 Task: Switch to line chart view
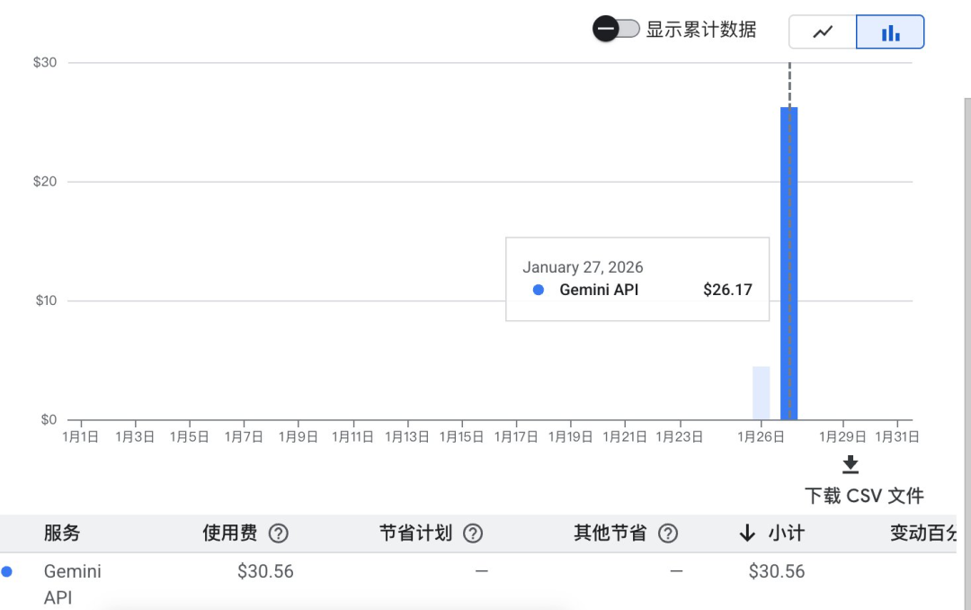pos(823,31)
